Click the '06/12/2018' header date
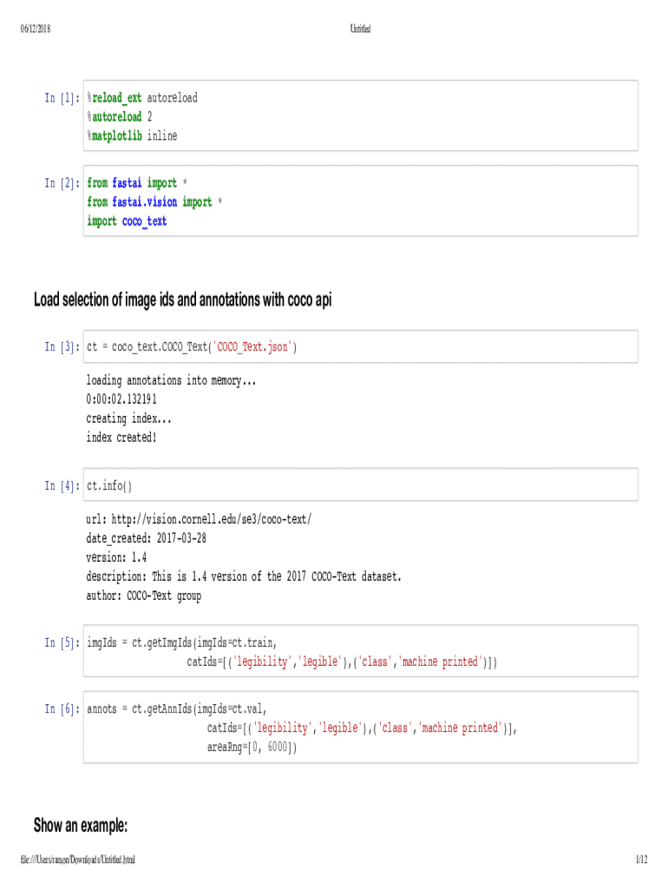 pyautogui.click(x=35, y=29)
